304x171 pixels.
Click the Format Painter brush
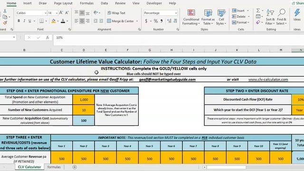click(x=5, y=23)
